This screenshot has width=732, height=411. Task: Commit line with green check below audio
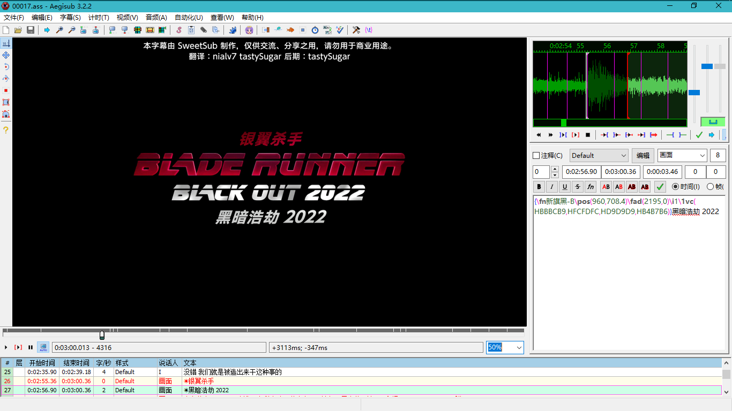[699, 135]
